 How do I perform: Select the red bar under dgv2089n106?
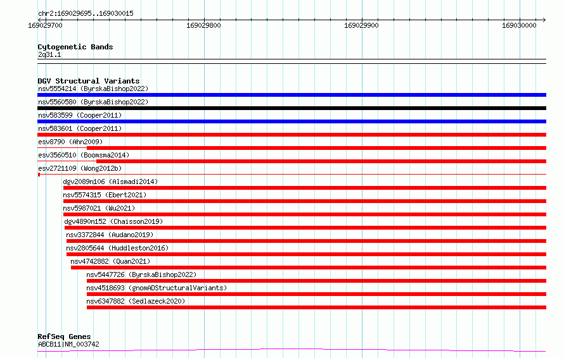[305, 188]
